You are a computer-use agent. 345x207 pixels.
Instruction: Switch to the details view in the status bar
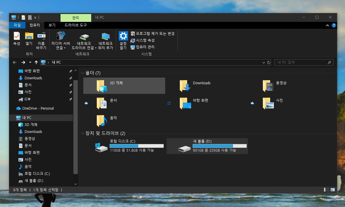tap(326, 190)
